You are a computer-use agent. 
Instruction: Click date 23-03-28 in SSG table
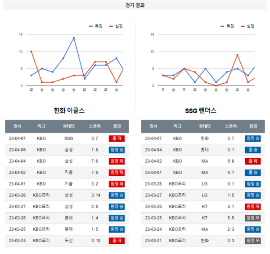point(153,184)
